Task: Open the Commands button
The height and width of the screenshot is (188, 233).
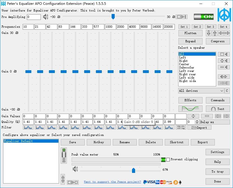Action: click(218, 100)
